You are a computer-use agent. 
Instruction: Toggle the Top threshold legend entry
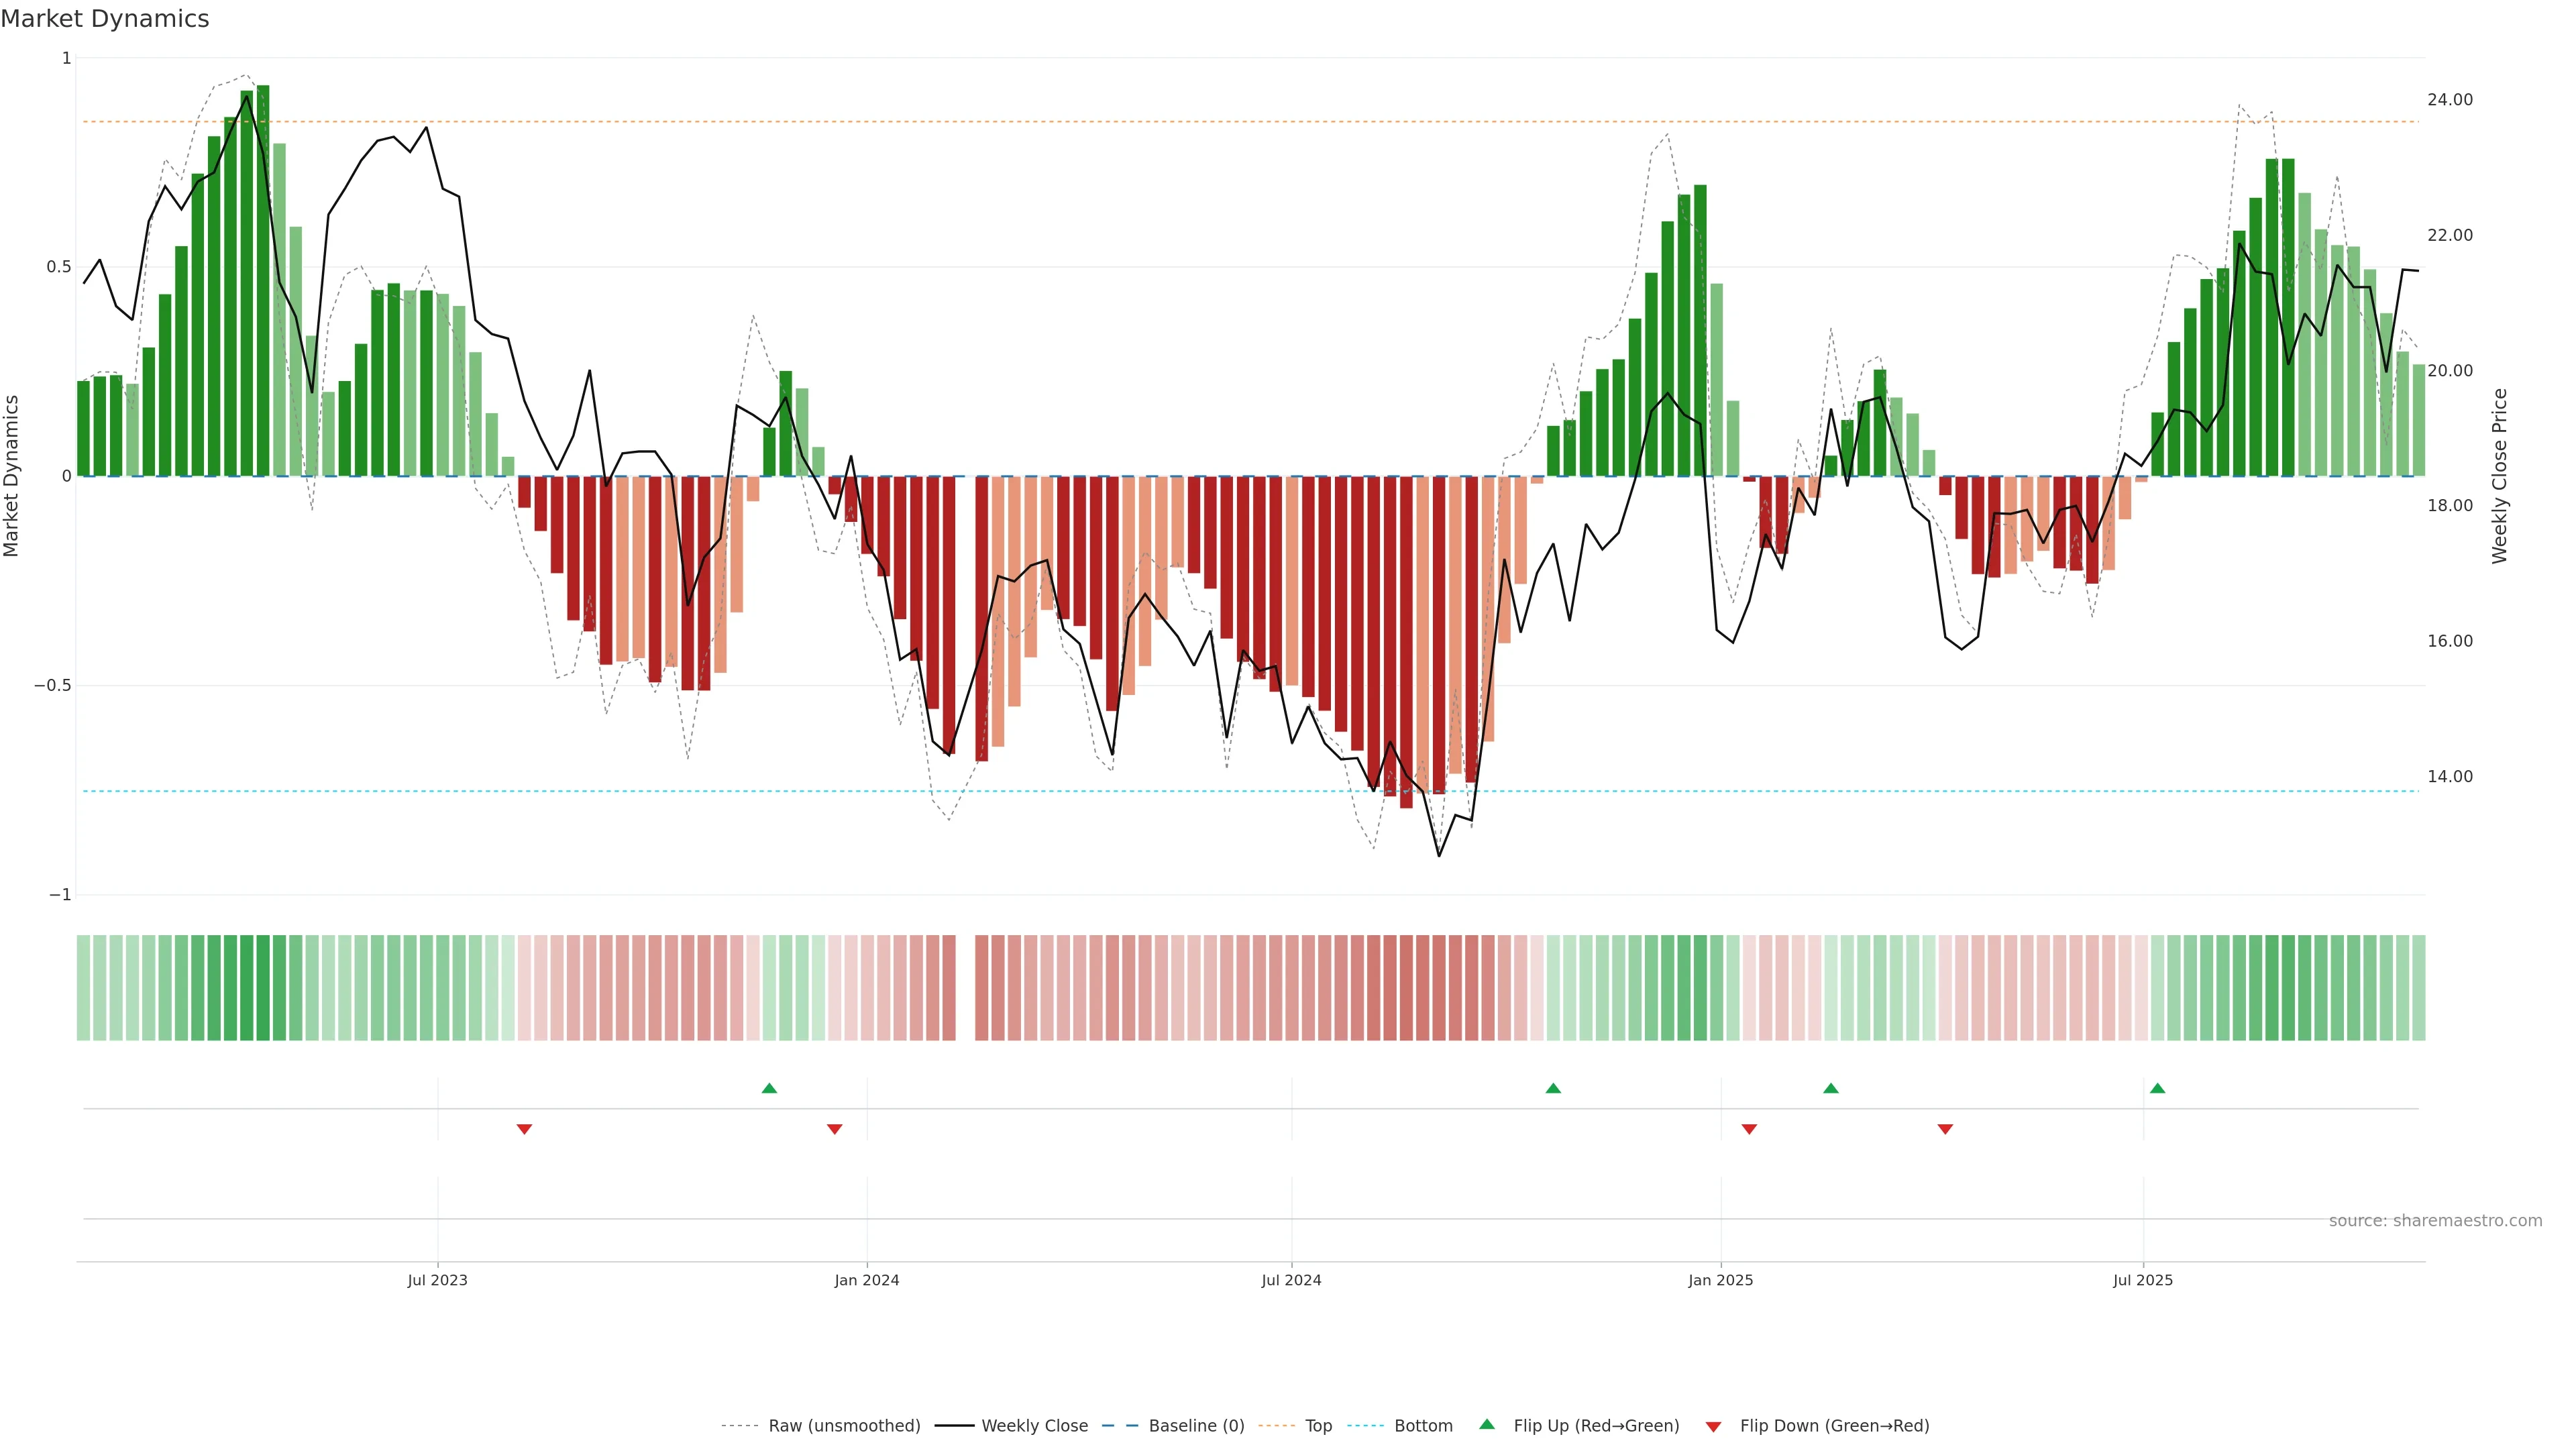coord(1318,1426)
